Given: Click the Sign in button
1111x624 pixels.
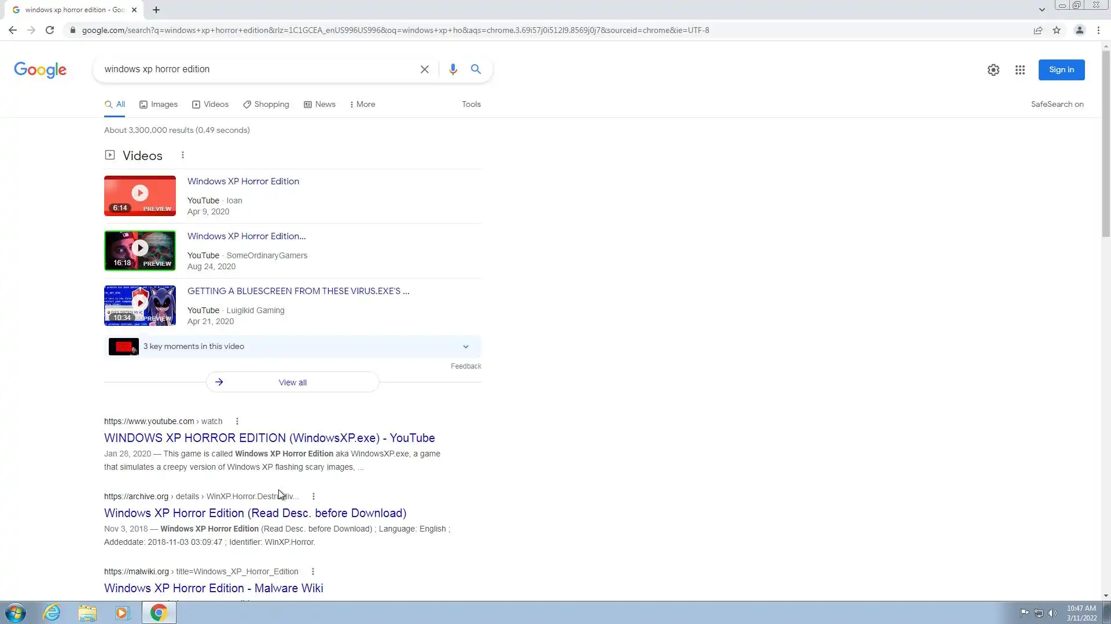Looking at the screenshot, I should coord(1061,70).
